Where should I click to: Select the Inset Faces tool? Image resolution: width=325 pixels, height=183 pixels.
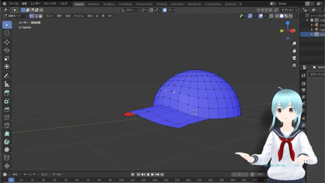coord(7,101)
